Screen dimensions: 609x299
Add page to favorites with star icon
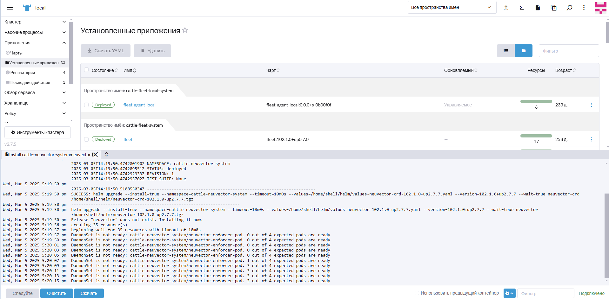click(185, 30)
